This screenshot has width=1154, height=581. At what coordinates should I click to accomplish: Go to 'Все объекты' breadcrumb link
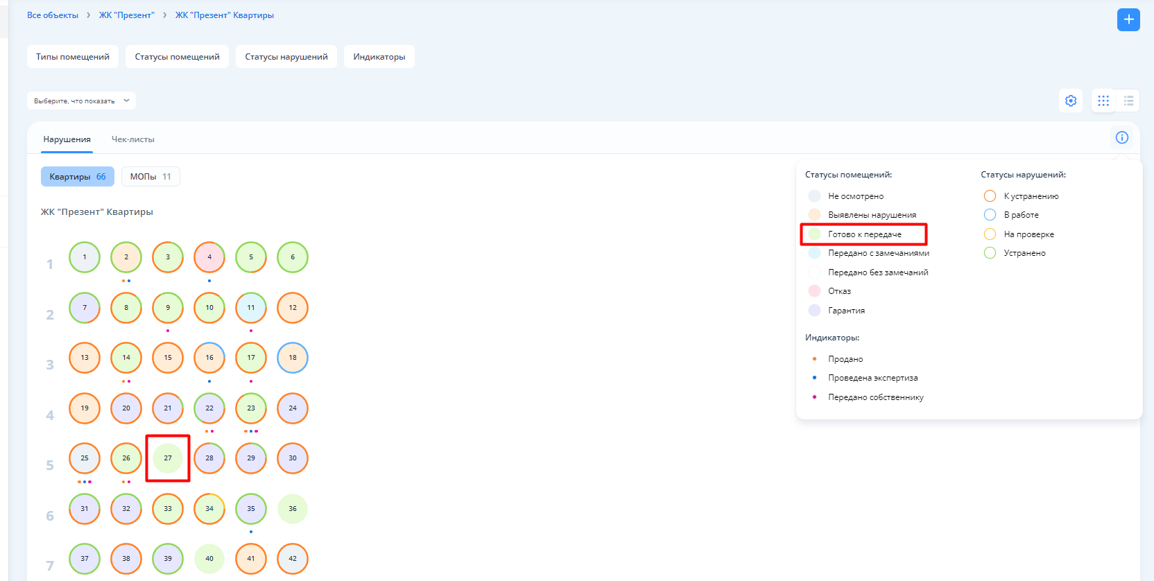[53, 15]
